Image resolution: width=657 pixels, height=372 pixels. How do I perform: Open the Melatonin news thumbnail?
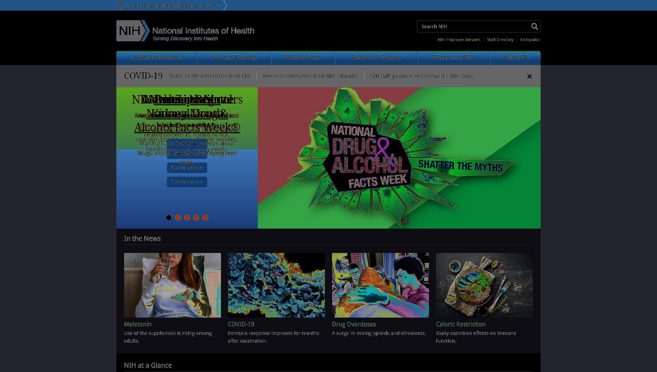click(x=173, y=285)
